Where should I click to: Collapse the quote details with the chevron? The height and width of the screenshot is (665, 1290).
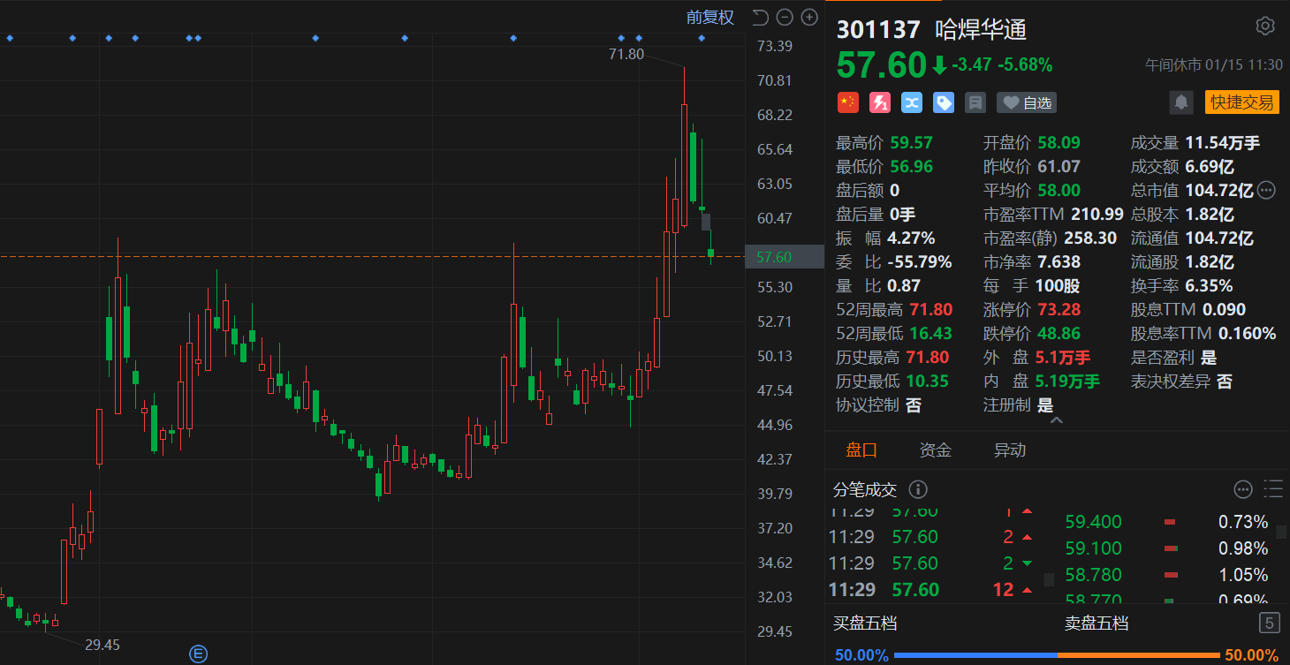1056,420
